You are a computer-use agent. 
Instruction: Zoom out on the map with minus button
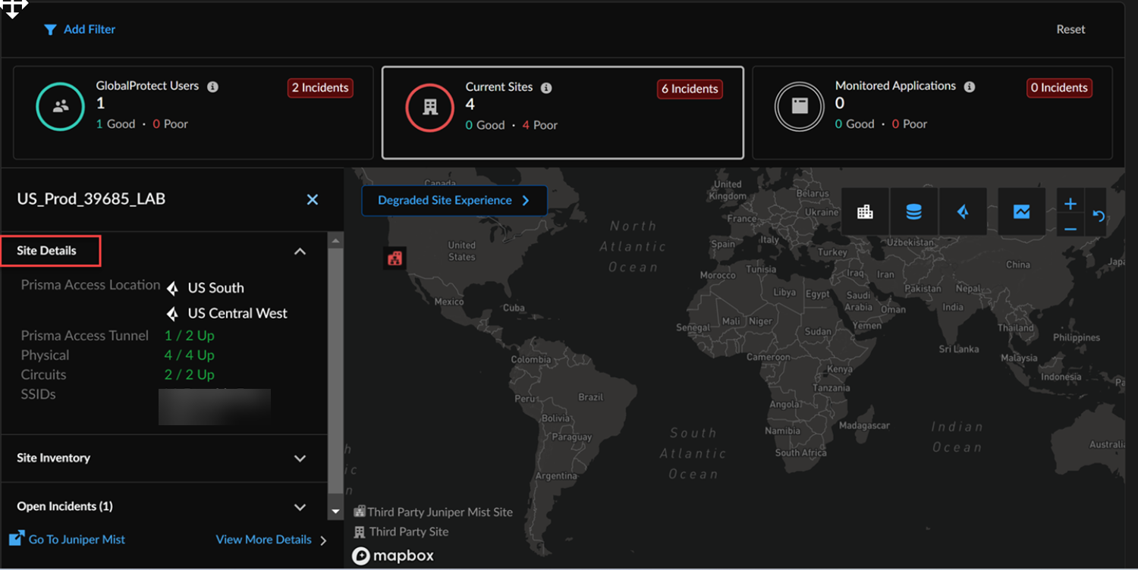point(1070,229)
